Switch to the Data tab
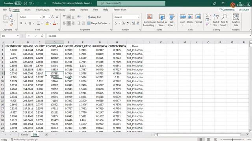This screenshot has height=141, width=252. pyautogui.click(x=72, y=9)
